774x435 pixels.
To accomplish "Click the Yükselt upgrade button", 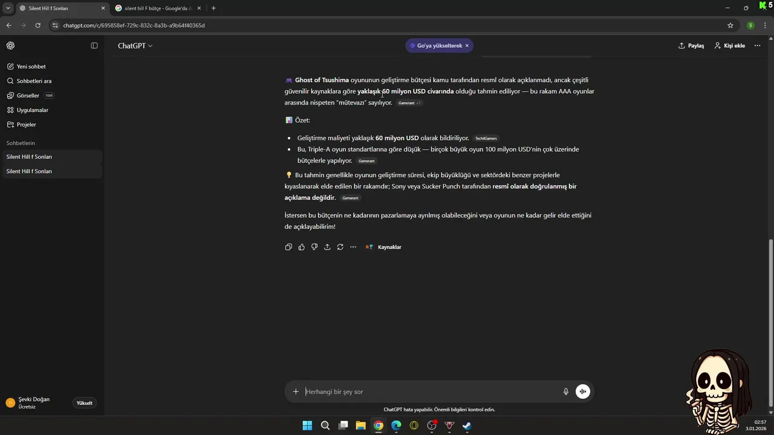I will click(85, 403).
